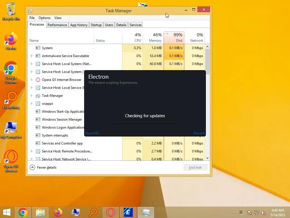Open the View menu
The image size is (290, 218).
pyautogui.click(x=58, y=18)
